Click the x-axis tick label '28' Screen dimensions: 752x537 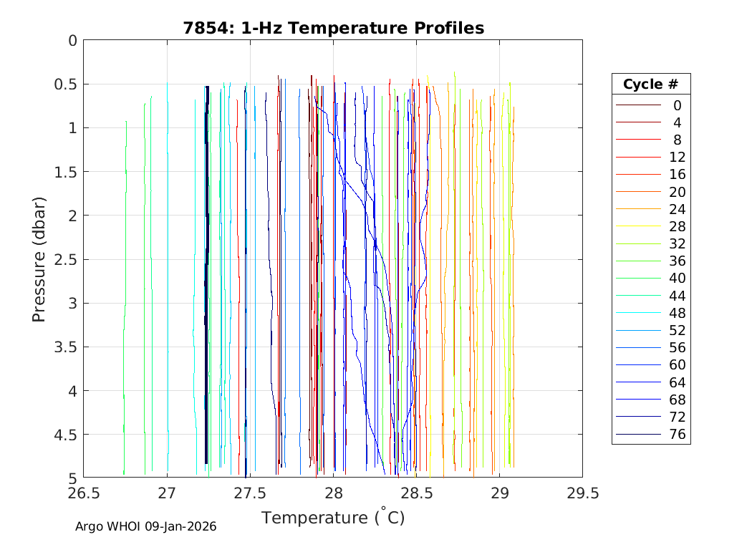pos(334,493)
